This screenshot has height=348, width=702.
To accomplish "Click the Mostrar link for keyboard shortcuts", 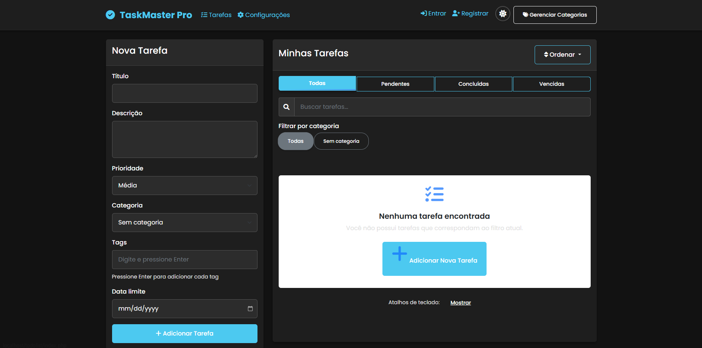I will [x=460, y=302].
